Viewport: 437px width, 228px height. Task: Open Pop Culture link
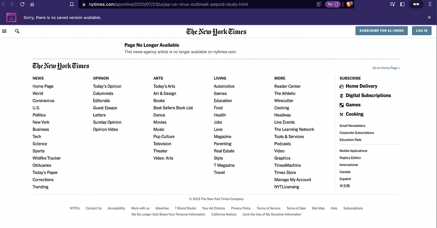tap(164, 137)
